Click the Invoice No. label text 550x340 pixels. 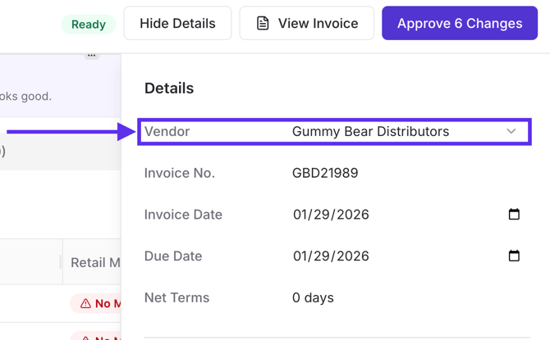(179, 173)
